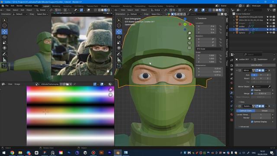The image size is (277, 156).
Task: Select the Move tool in right viewport toolbar
Action: coord(119,32)
